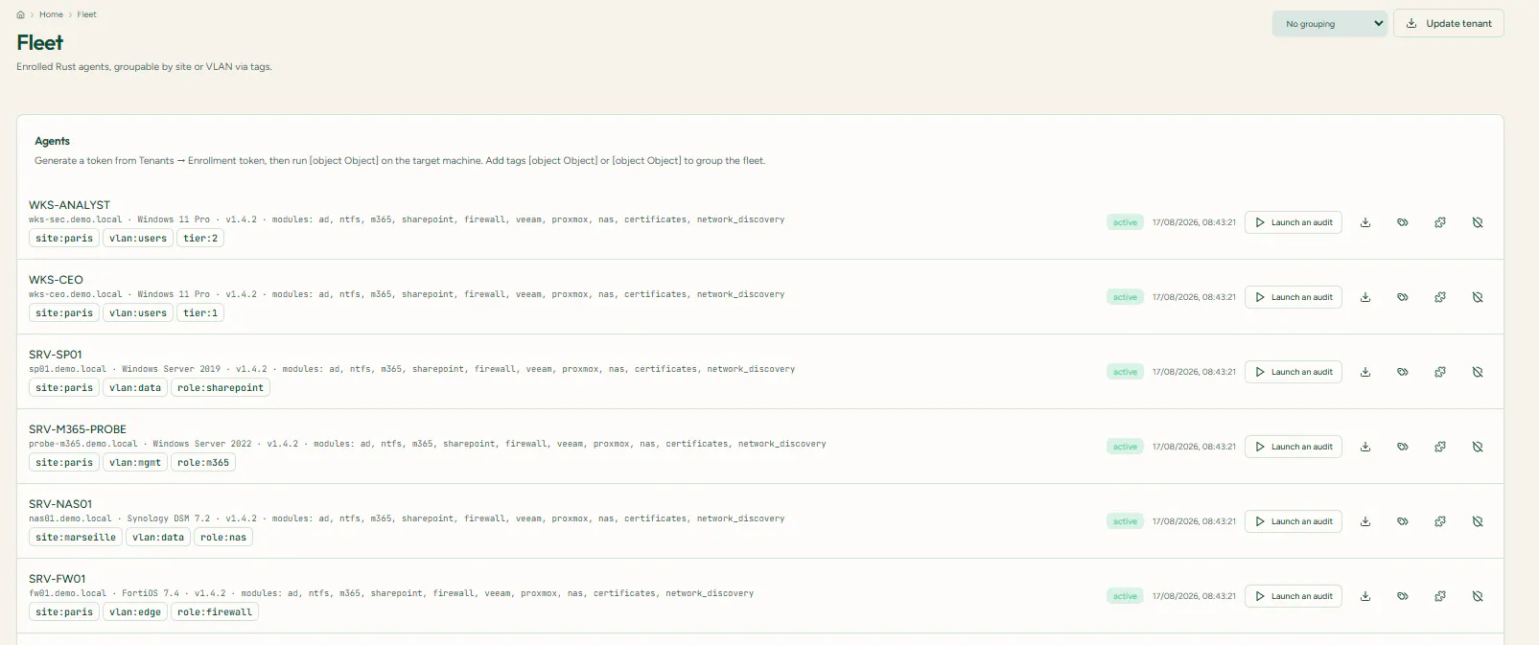Open the tags icon for WKS-CEO
The image size is (1539, 645).
(1403, 297)
